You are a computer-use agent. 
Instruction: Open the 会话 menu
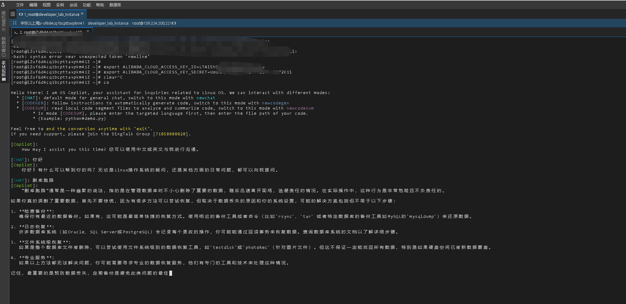coord(73,5)
